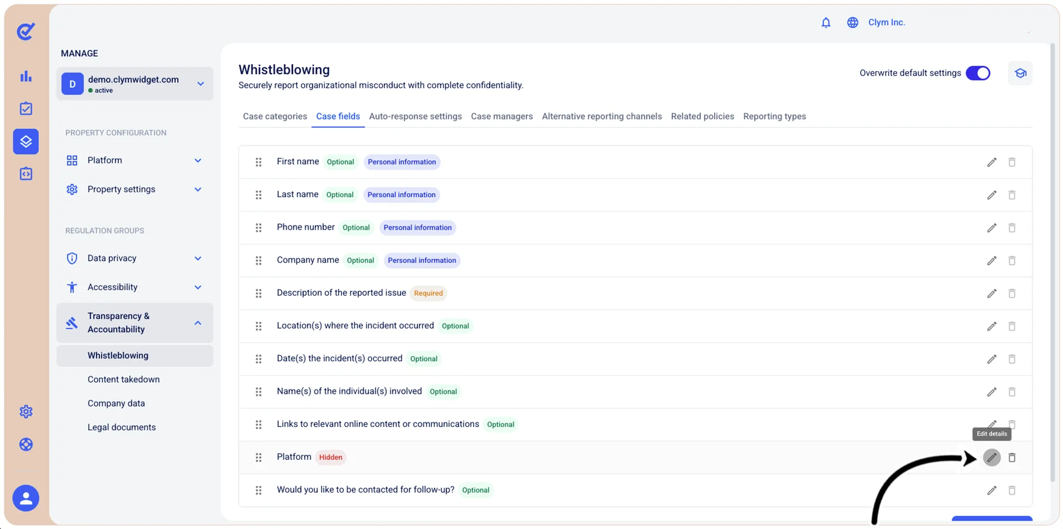Delete the Platform field
1063x529 pixels.
coord(1012,458)
